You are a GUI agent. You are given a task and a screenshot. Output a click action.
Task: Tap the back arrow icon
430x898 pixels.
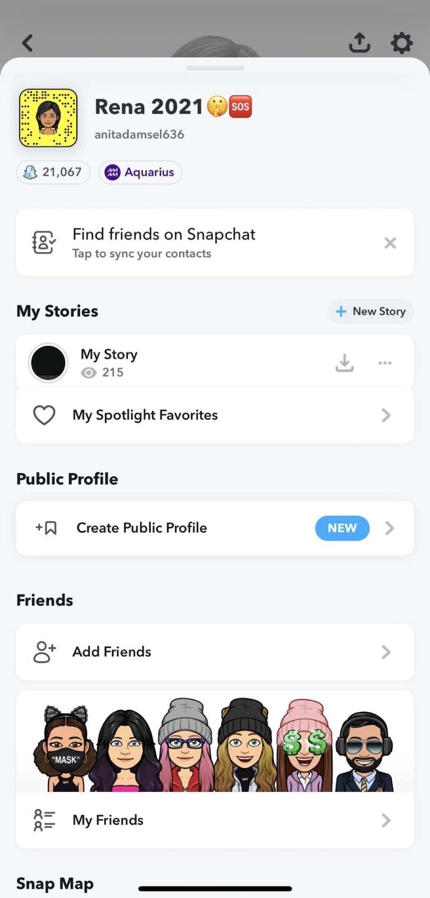(x=27, y=43)
